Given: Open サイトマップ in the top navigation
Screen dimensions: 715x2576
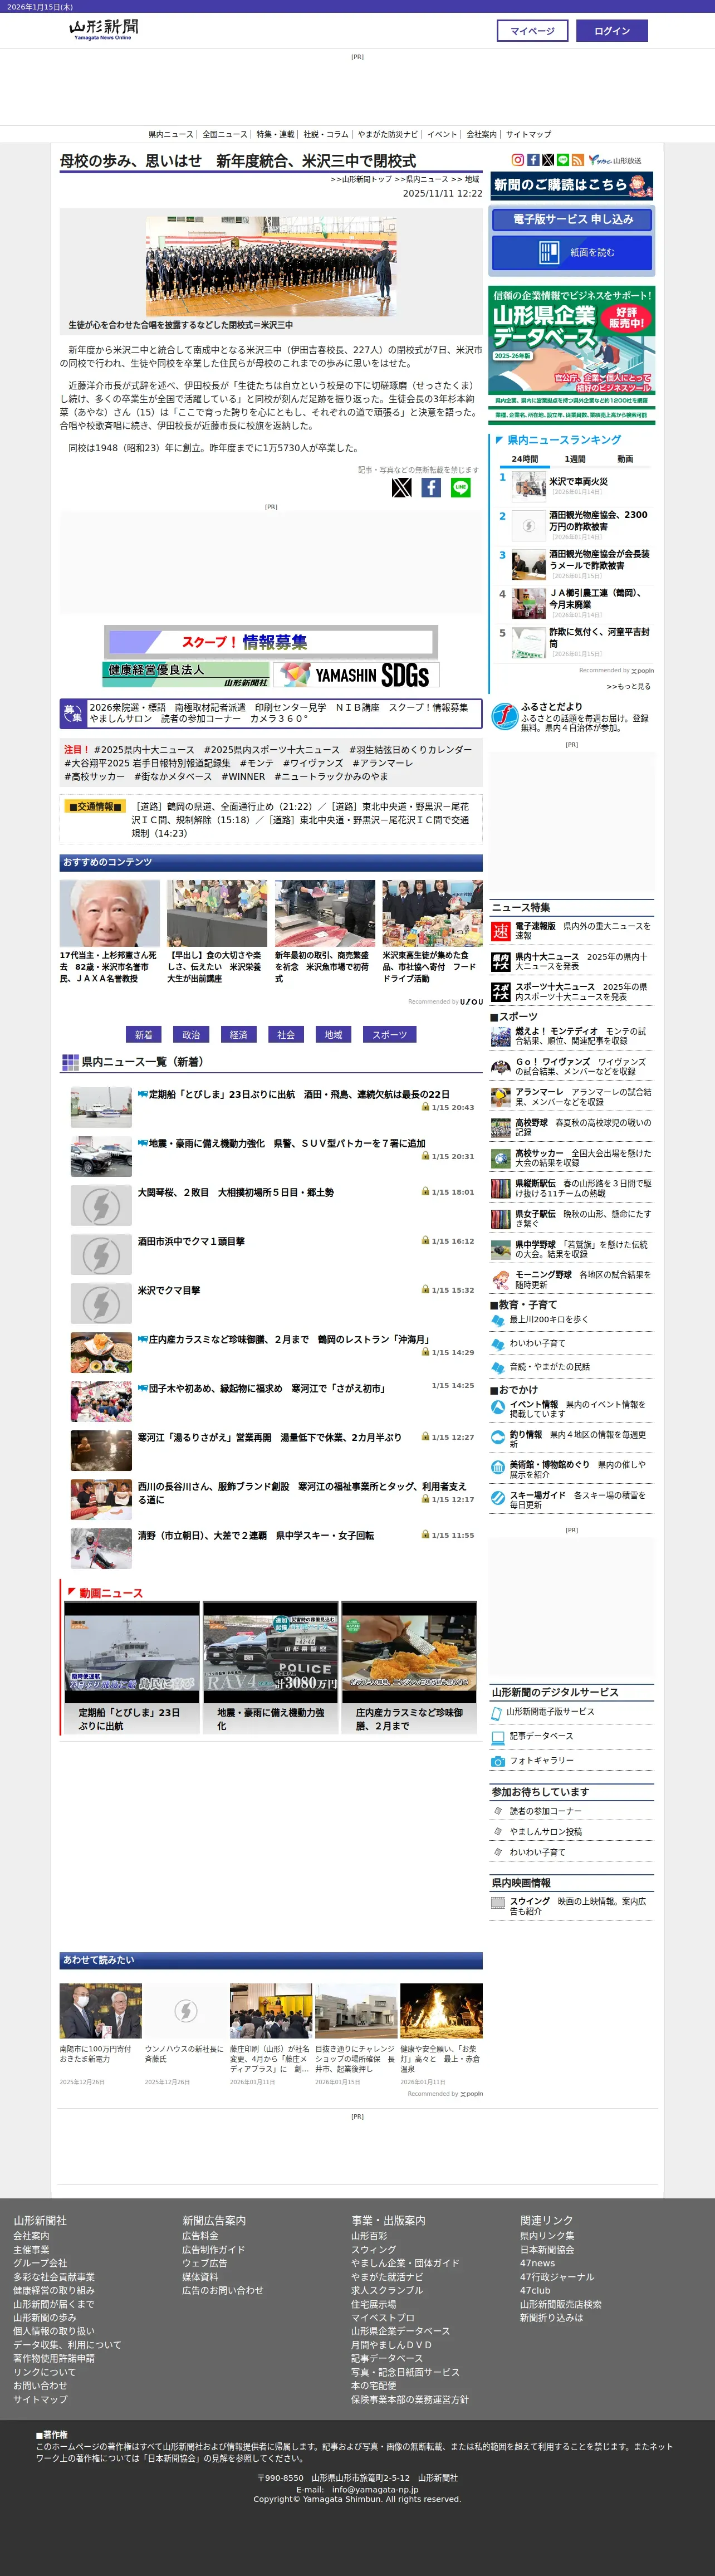Looking at the screenshot, I should (x=528, y=134).
